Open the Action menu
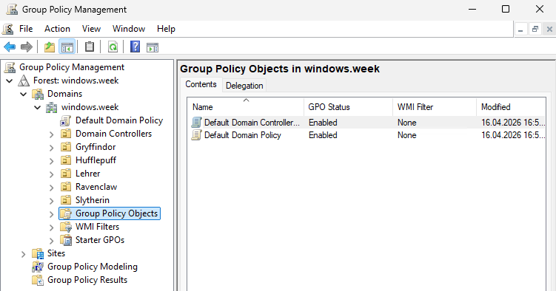 (x=57, y=29)
